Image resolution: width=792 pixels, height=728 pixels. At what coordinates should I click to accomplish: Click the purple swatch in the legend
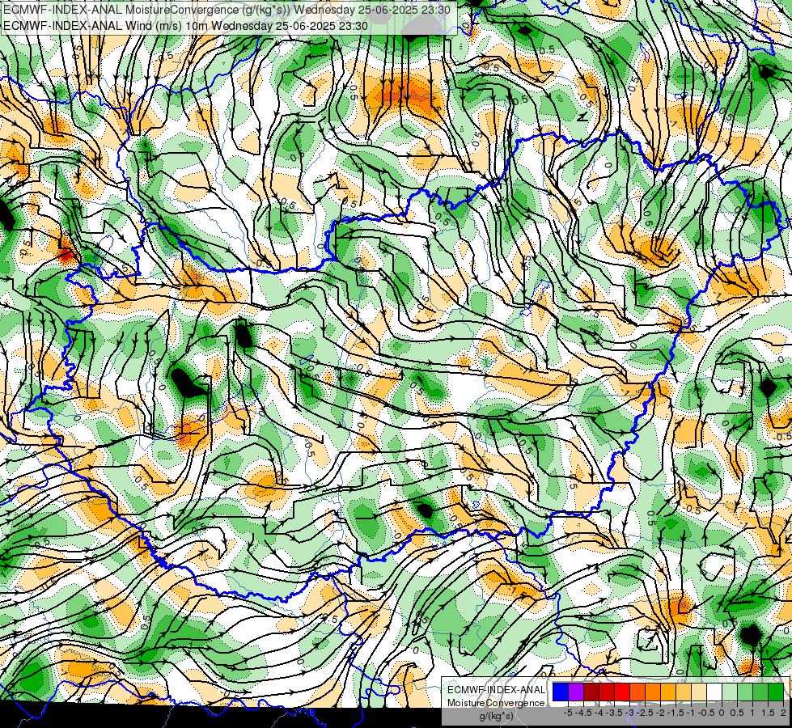(576, 692)
